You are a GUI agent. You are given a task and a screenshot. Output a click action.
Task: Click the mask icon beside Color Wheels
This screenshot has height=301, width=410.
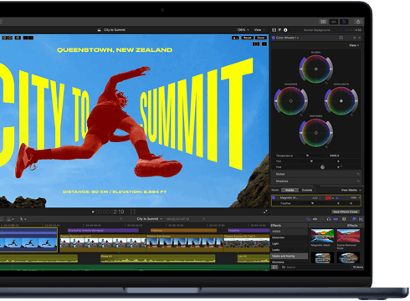pos(341,38)
